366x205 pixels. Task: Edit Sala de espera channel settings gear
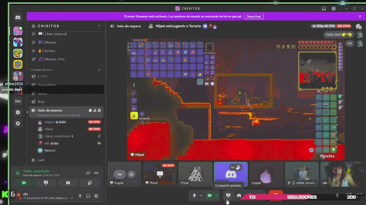99,110
